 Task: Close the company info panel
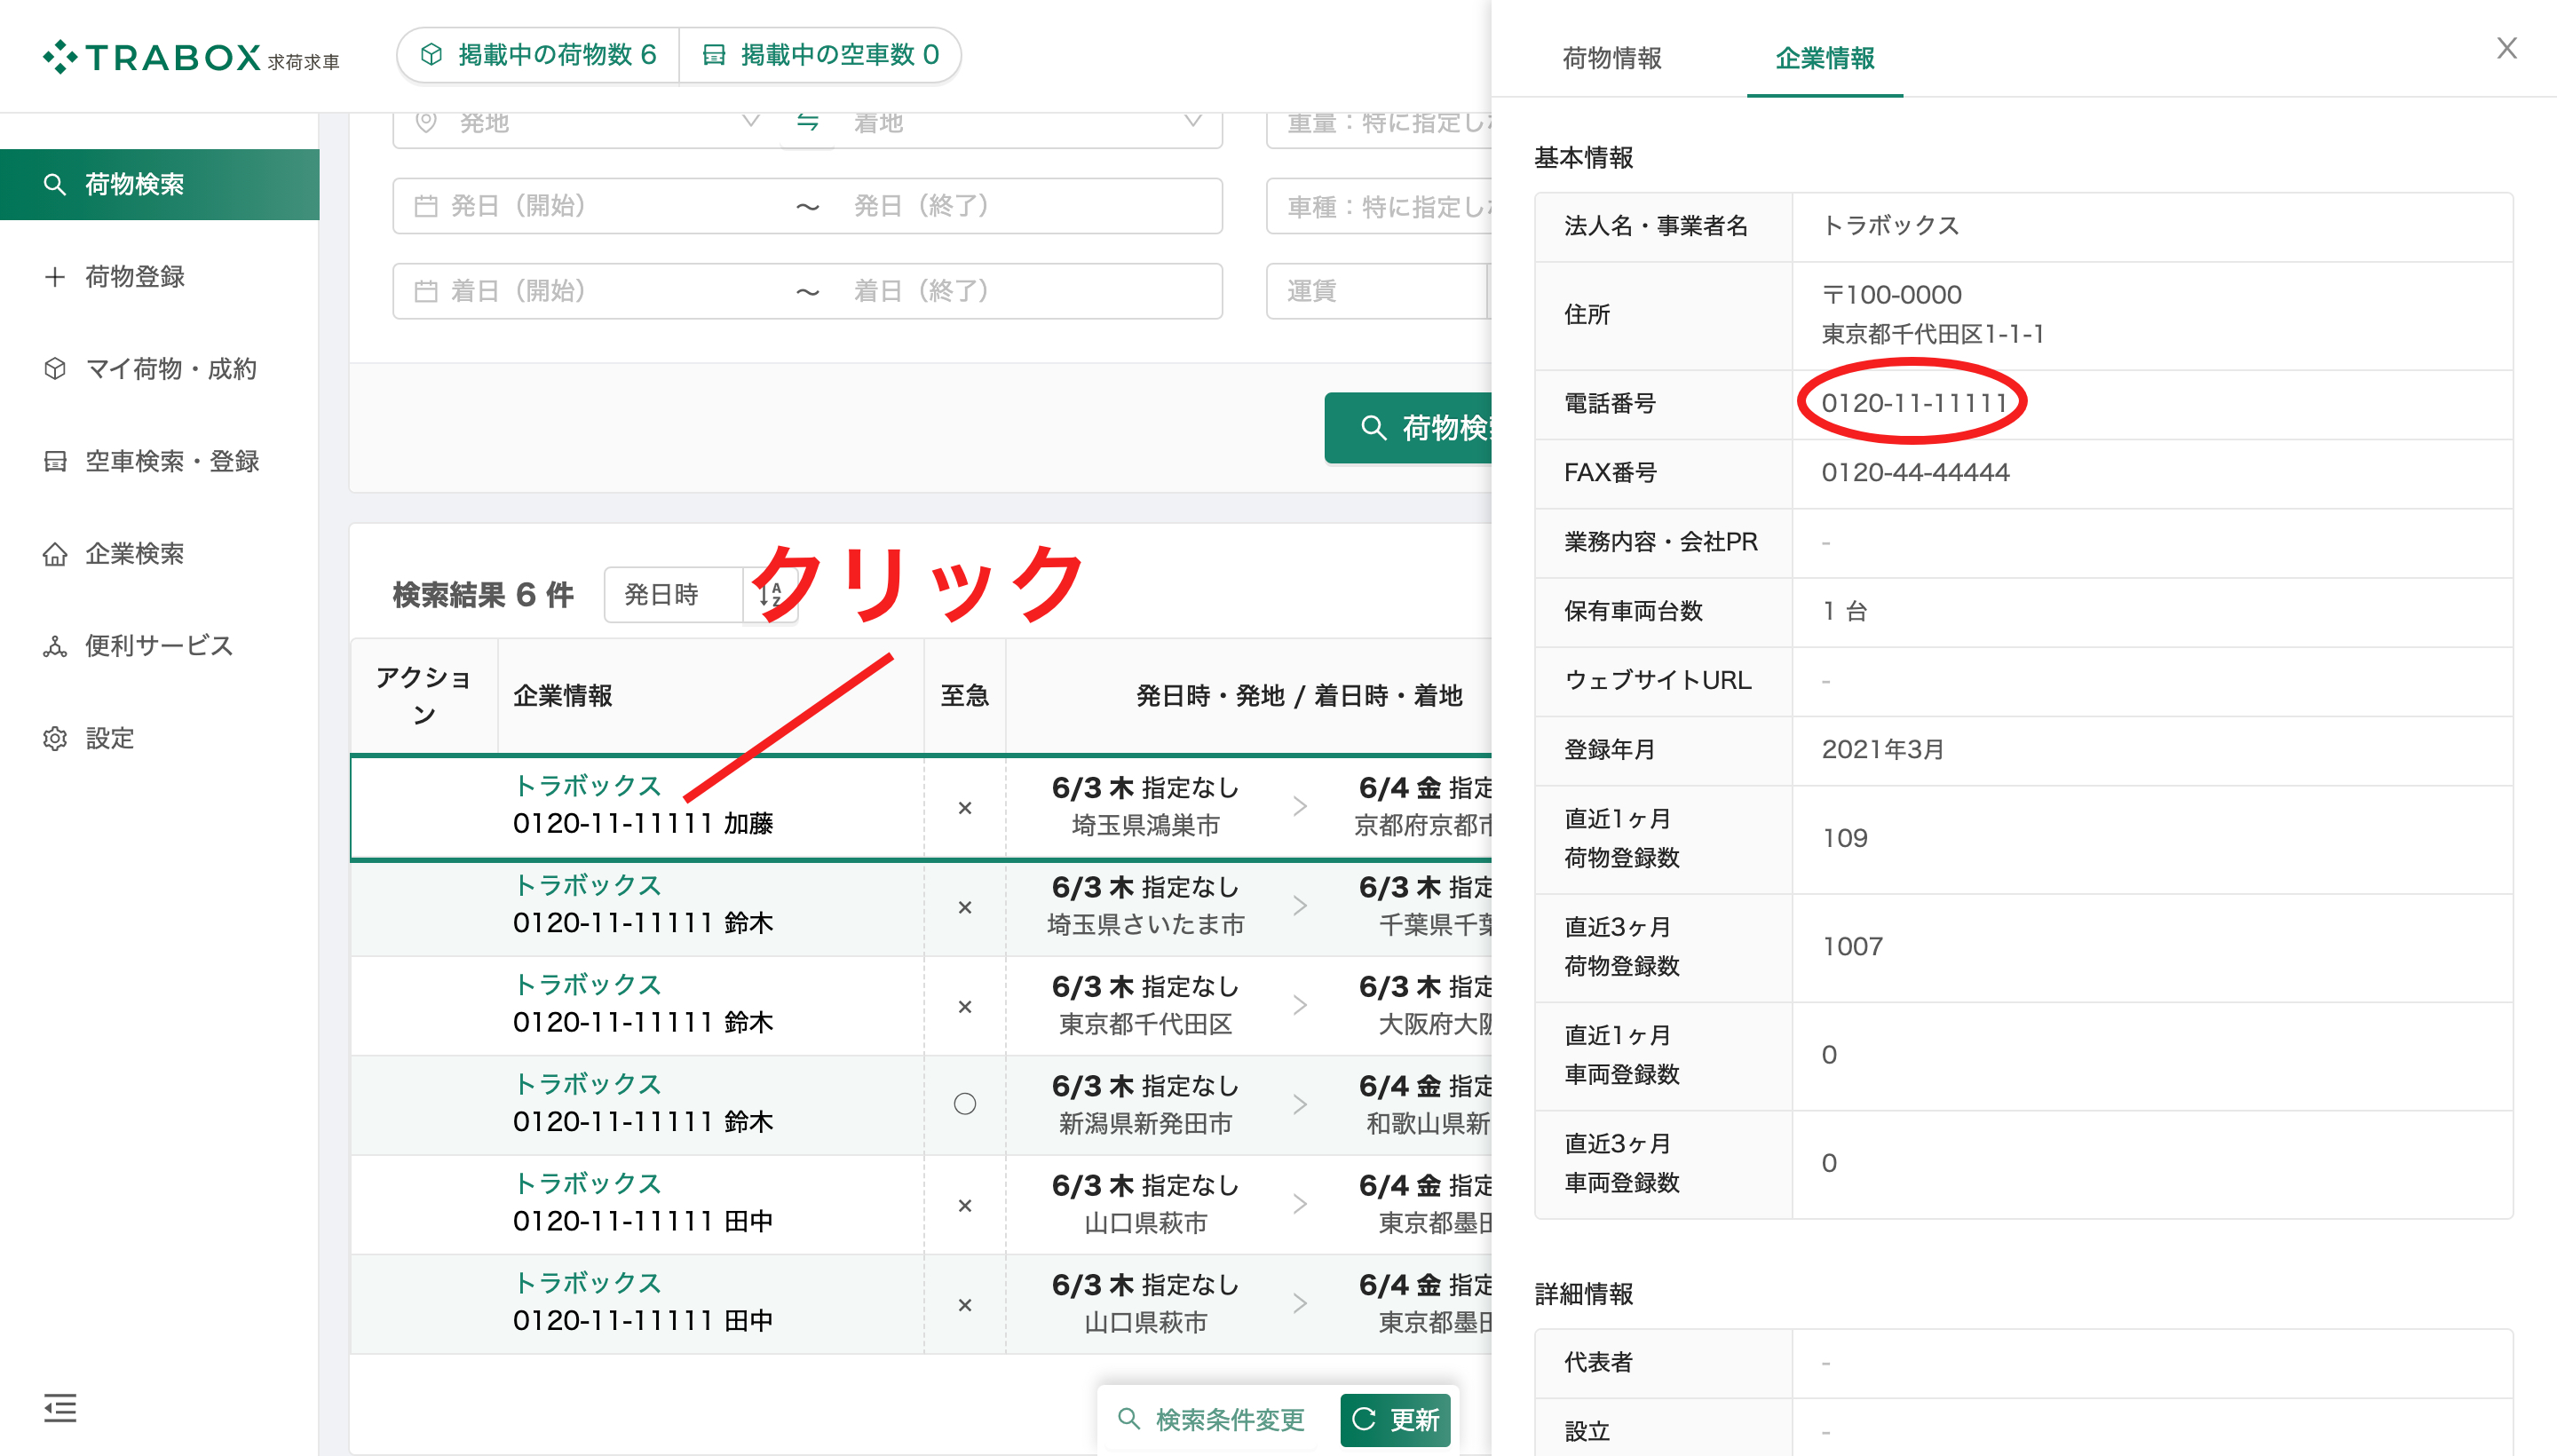[x=2506, y=48]
